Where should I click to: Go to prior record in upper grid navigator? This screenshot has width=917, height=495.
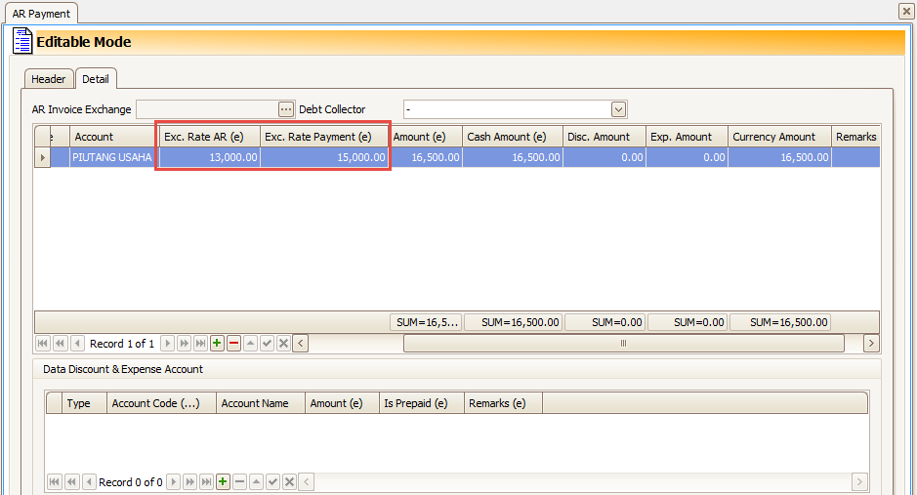click(76, 343)
